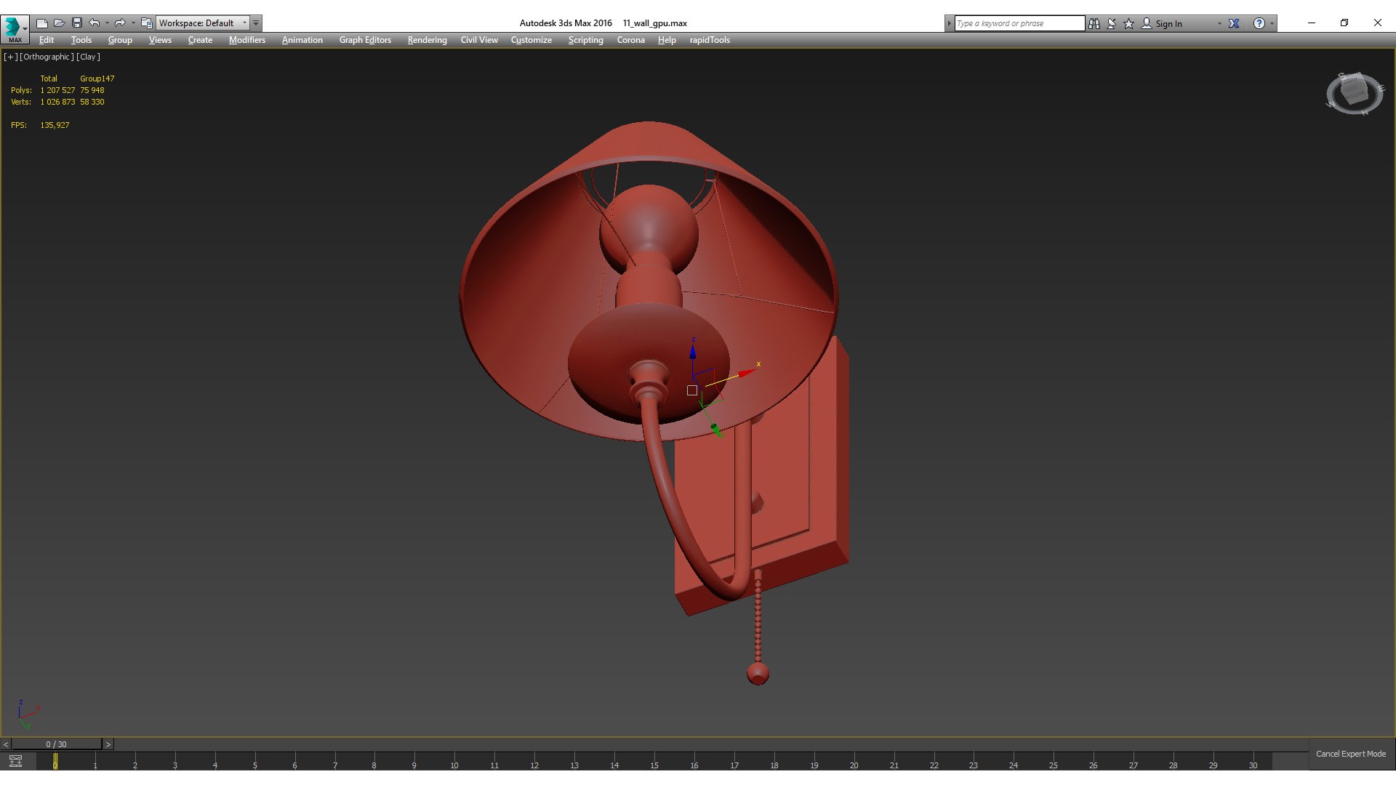The height and width of the screenshot is (785, 1396).
Task: Expand the Quick Access Toolbar customize arrow
Action: 256,23
